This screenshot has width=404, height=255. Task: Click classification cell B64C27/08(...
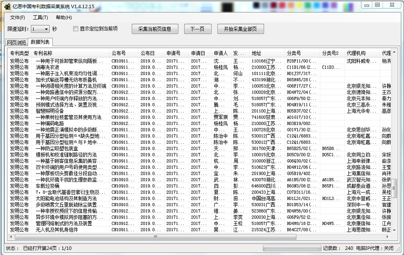(x=302, y=229)
